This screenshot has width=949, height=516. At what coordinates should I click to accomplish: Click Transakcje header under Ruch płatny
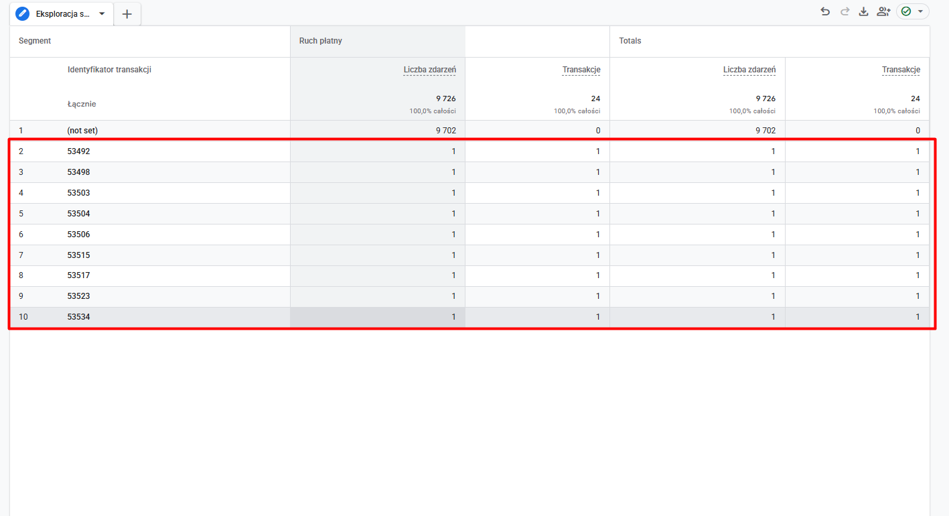(x=581, y=70)
